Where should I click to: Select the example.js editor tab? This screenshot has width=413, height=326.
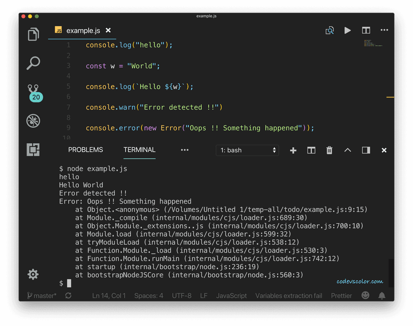pos(83,30)
